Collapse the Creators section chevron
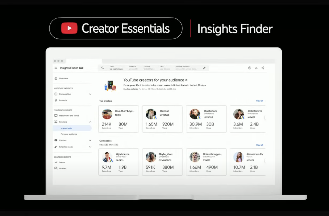 90,122
